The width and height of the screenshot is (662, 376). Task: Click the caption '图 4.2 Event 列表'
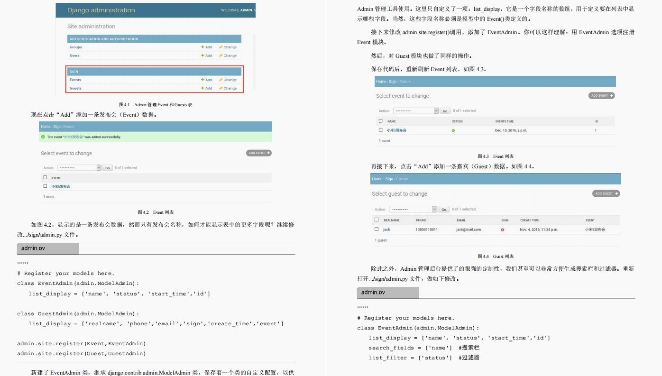[x=156, y=212]
